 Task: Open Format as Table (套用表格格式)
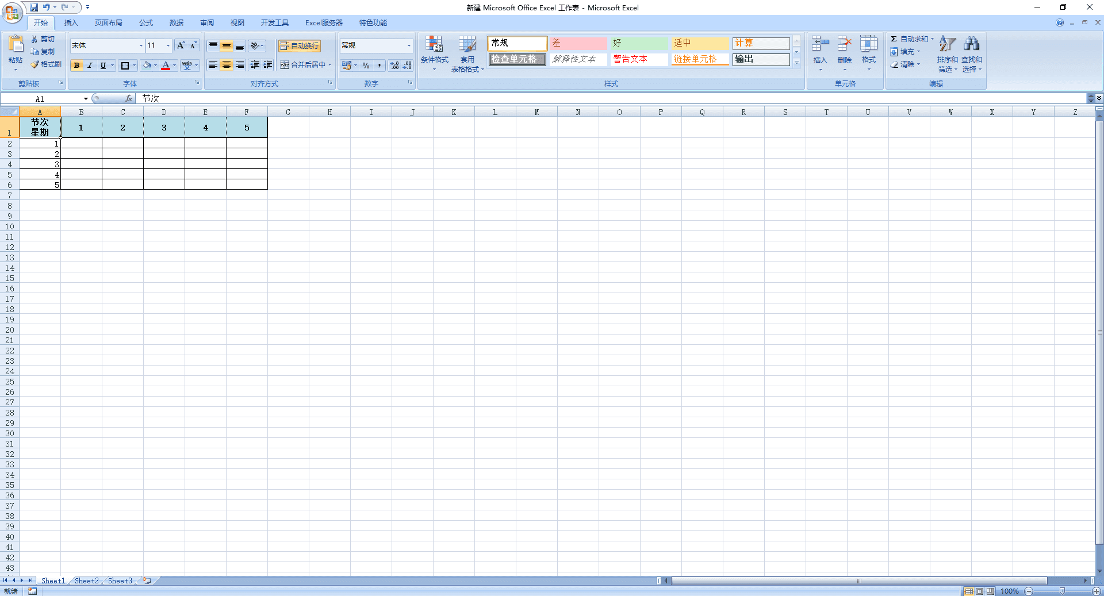click(x=467, y=53)
